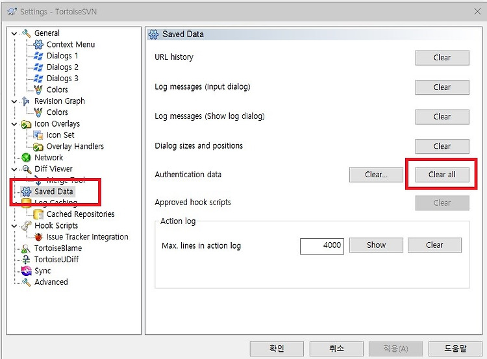Click the "URL history" label
This screenshot has width=487, height=359.
tap(174, 57)
